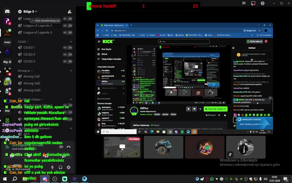The width and height of the screenshot is (292, 183).
Task: Disconnect from voice with the hang-up icon
Action: point(68,147)
